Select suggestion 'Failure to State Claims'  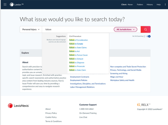point(78,47)
